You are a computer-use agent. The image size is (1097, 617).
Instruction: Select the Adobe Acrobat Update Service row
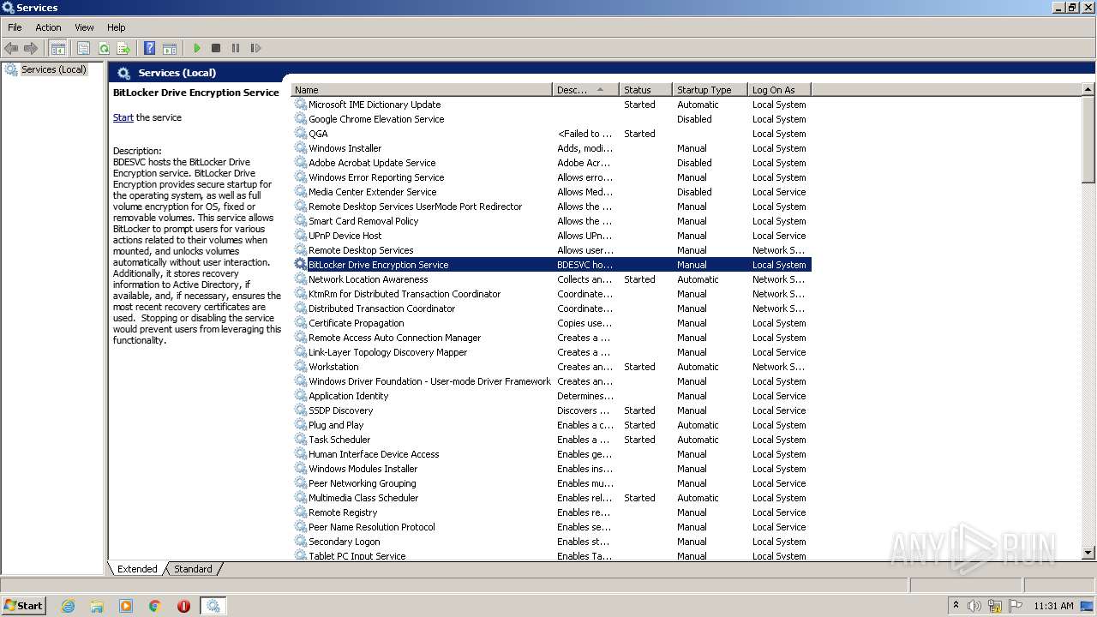551,163
